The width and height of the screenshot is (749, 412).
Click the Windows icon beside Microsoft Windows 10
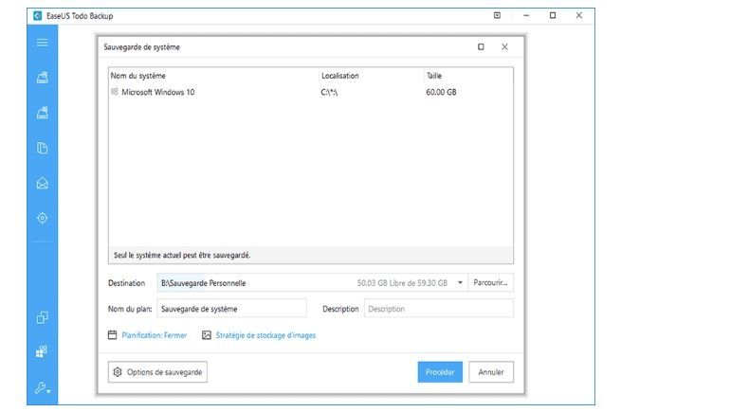click(x=115, y=92)
